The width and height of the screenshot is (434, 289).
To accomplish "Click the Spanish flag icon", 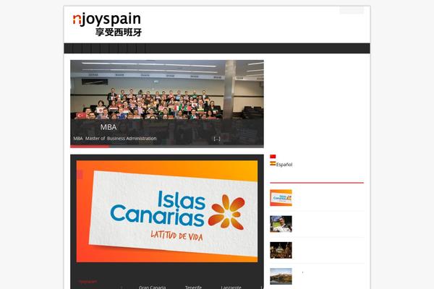I will click(x=273, y=164).
